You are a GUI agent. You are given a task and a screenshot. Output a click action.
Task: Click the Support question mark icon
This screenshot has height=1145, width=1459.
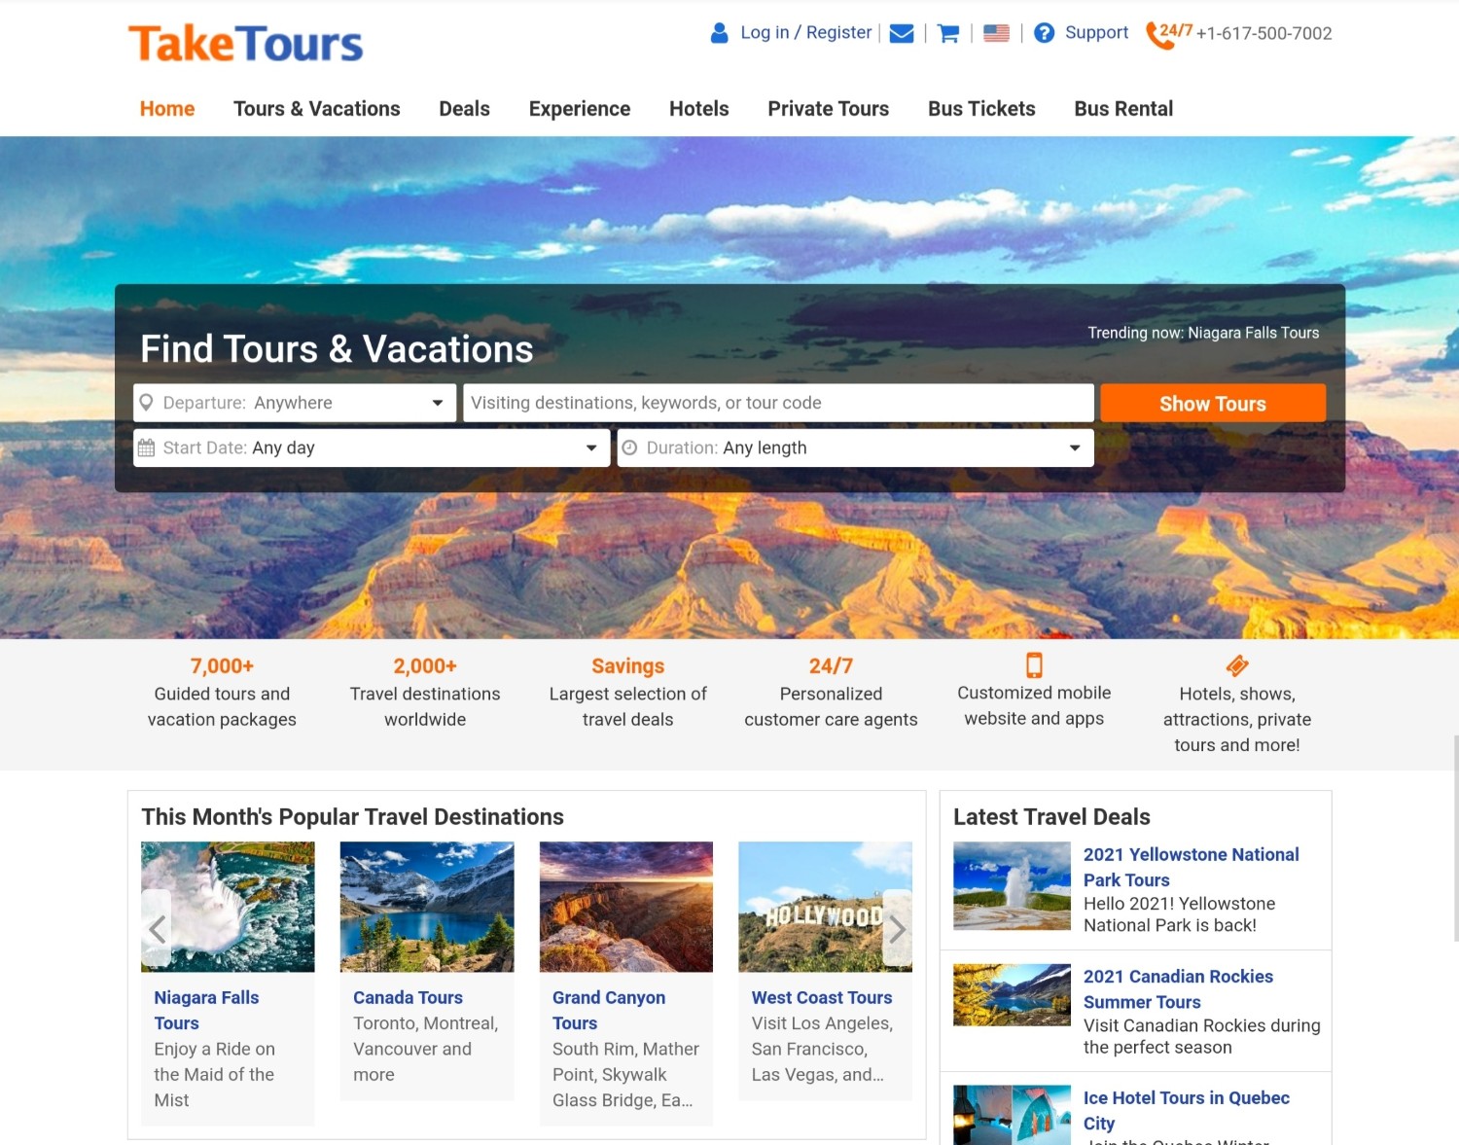coord(1044,33)
